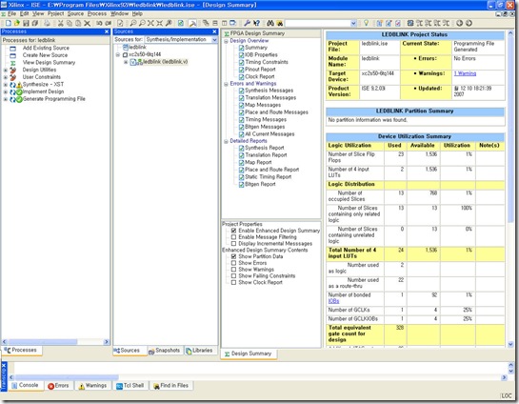Expand Generate Programming File node
519x404 pixels.
[6, 99]
